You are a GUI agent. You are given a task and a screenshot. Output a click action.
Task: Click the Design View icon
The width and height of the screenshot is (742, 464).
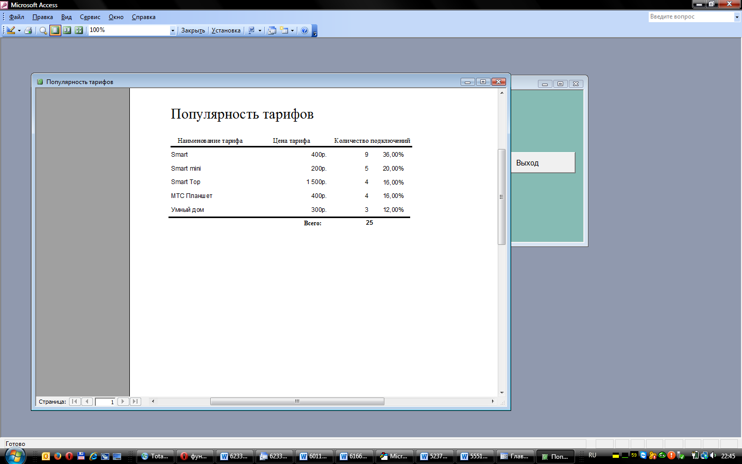(x=10, y=30)
